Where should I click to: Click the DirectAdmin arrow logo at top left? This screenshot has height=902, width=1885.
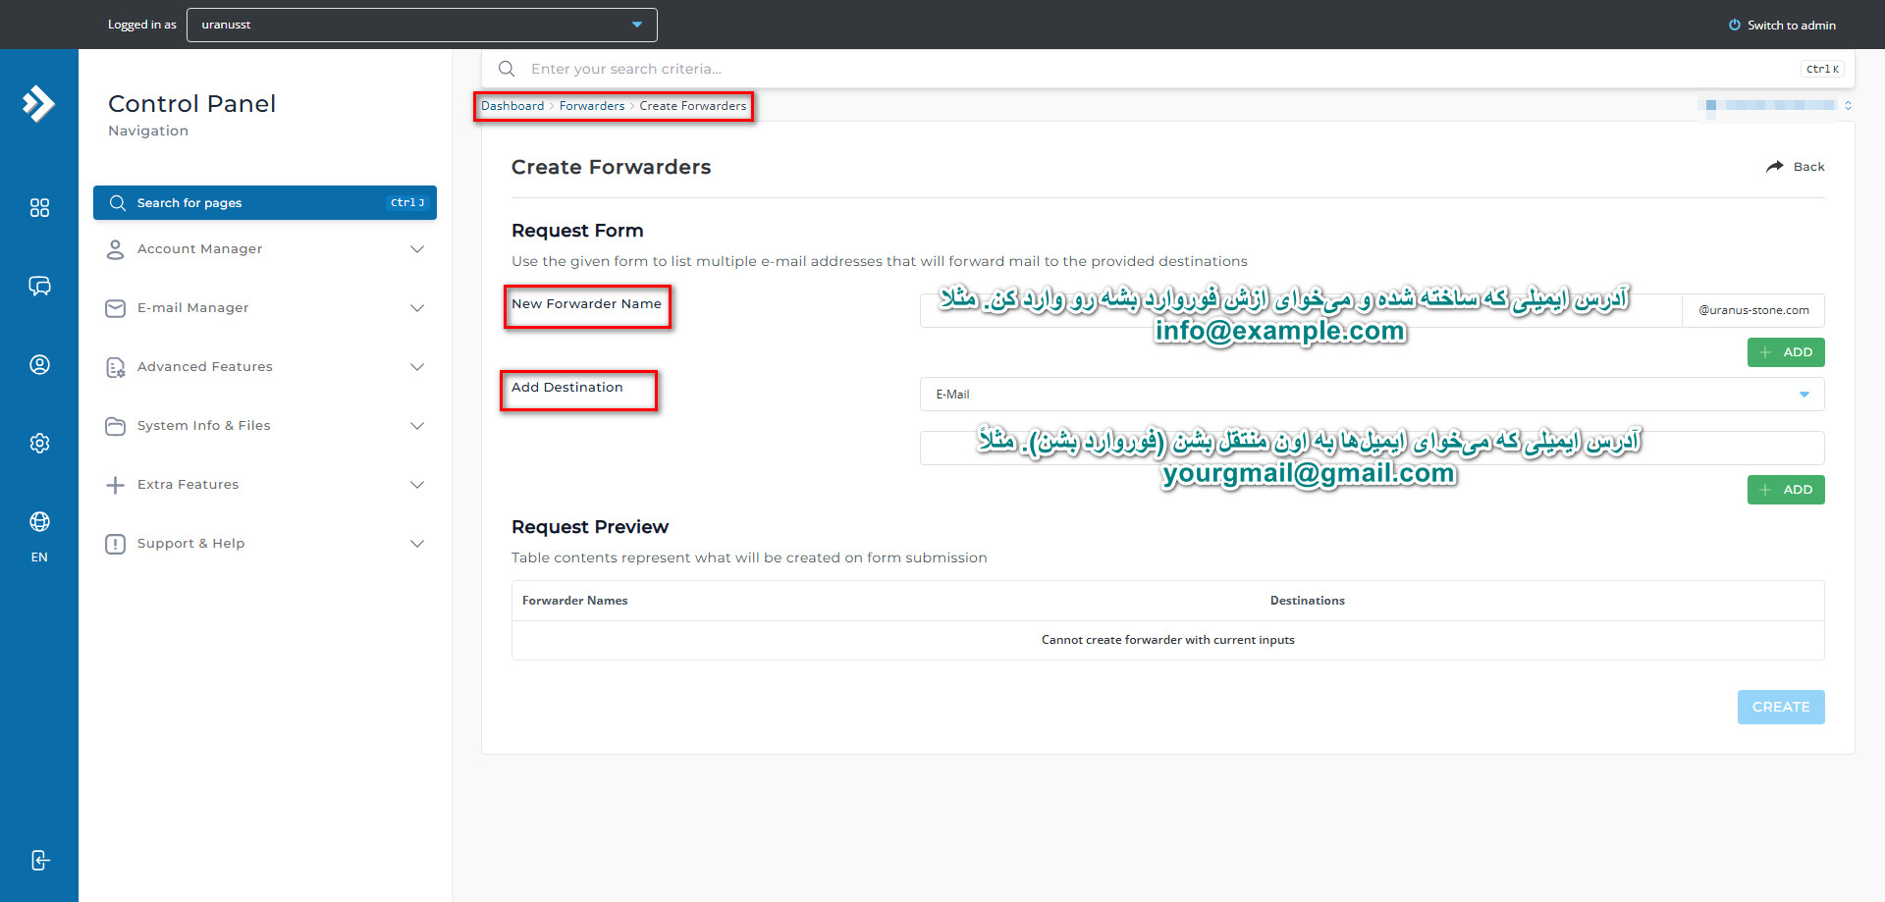tap(37, 103)
